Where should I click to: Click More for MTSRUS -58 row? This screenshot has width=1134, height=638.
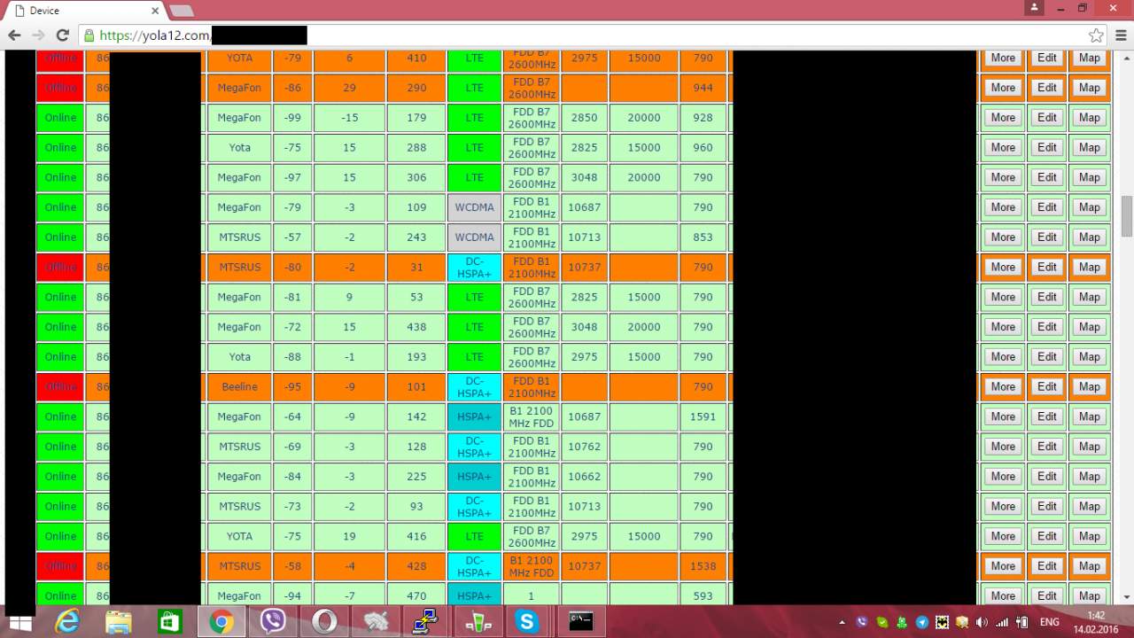pos(1003,566)
